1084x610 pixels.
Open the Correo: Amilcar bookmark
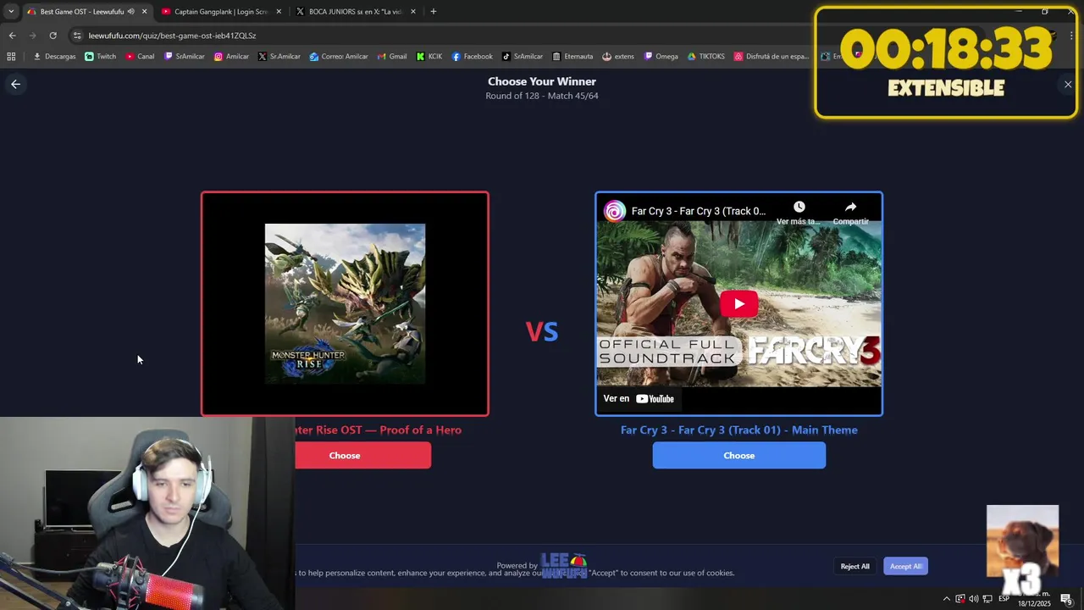pos(338,56)
